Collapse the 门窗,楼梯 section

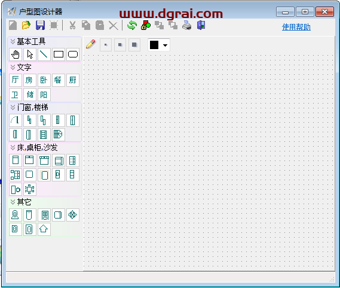coord(13,107)
